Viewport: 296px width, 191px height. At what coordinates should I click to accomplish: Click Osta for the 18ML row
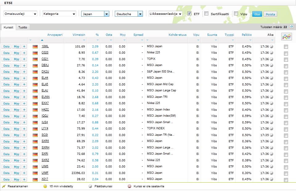tap(6, 47)
